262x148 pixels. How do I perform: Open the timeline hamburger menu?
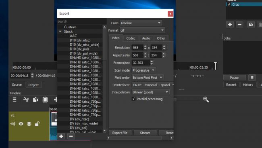point(15,99)
